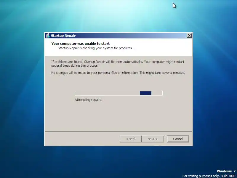Viewport: 237px width, 178px height.
Task: Click the disabled Back button
Action: [x=131, y=139]
